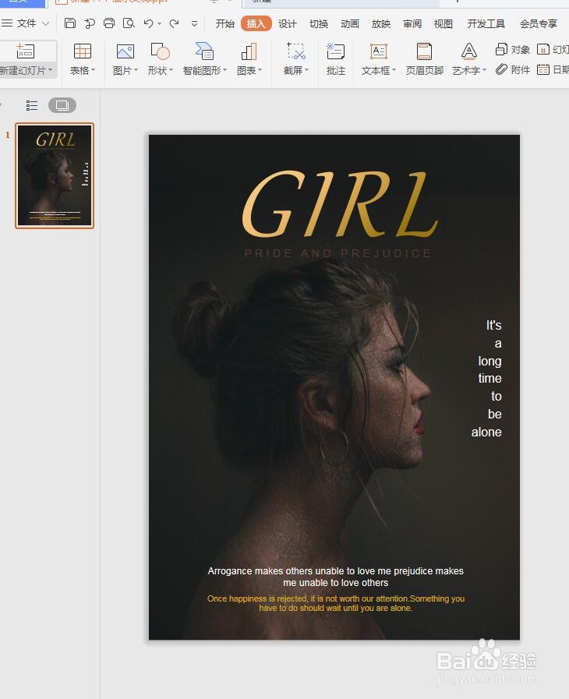Image resolution: width=569 pixels, height=699 pixels.
Task: Click the 形状 shapes icon
Action: [x=160, y=51]
